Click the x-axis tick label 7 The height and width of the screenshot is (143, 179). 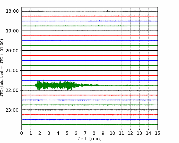click(x=85, y=133)
